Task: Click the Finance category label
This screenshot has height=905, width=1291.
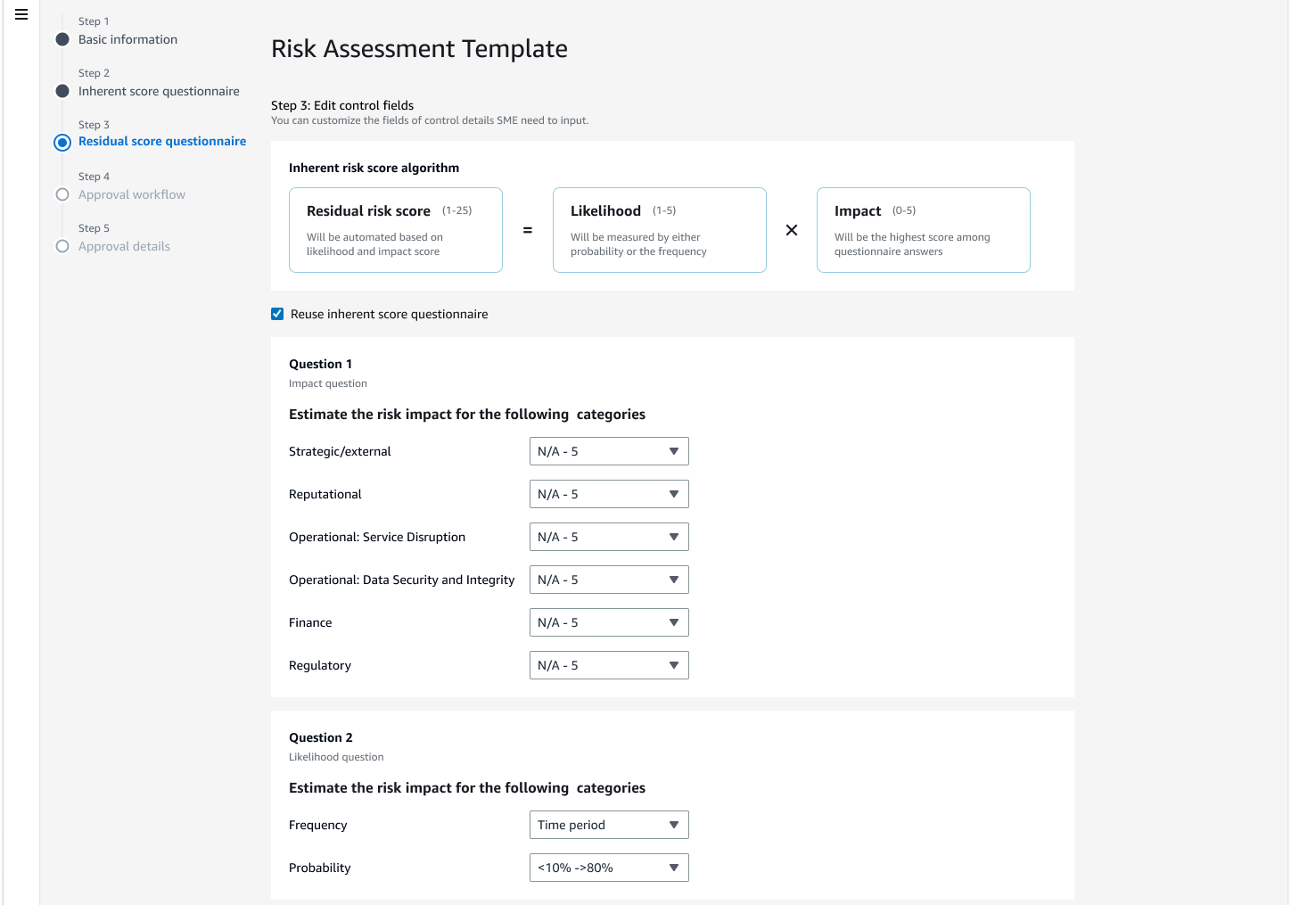Action: point(310,622)
